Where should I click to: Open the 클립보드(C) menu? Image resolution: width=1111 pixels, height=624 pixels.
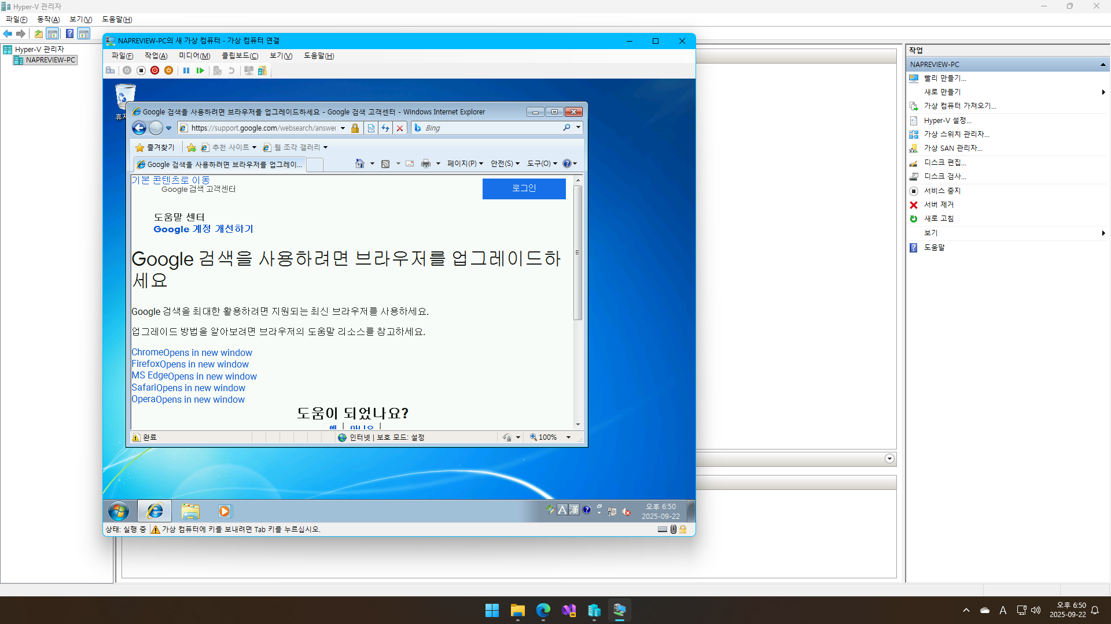(x=240, y=56)
